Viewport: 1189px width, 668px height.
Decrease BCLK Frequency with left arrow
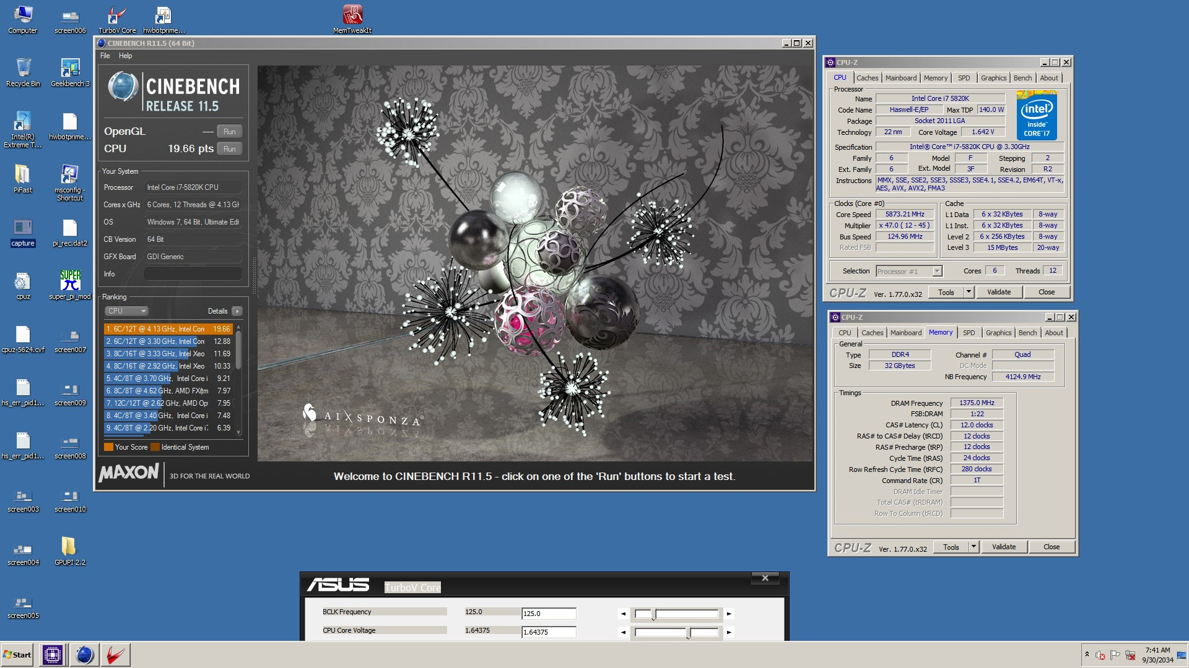click(x=623, y=614)
